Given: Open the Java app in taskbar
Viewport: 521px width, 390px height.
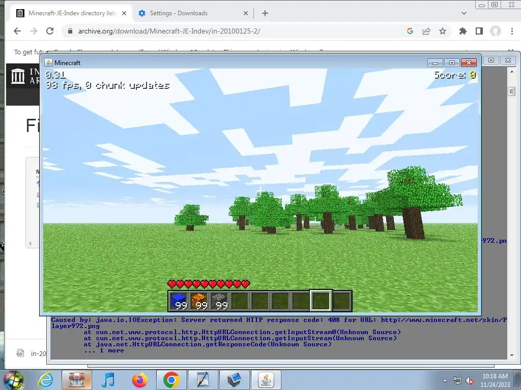Looking at the screenshot, I should pos(266,380).
